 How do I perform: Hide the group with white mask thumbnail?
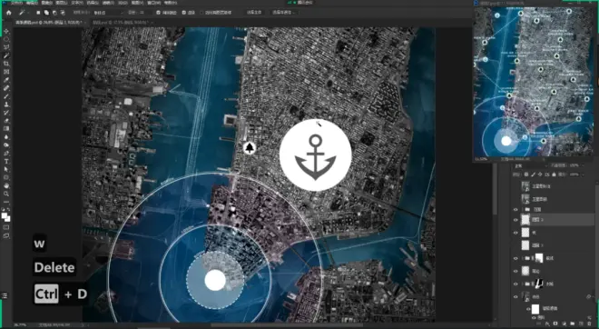(516, 259)
